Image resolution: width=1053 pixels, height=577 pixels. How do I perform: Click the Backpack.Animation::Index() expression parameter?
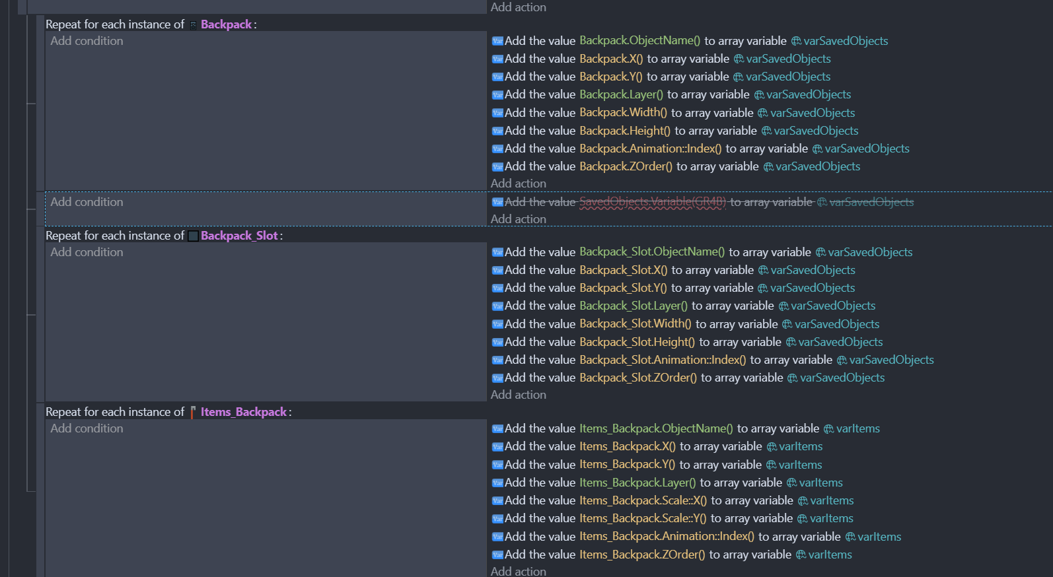tap(650, 149)
